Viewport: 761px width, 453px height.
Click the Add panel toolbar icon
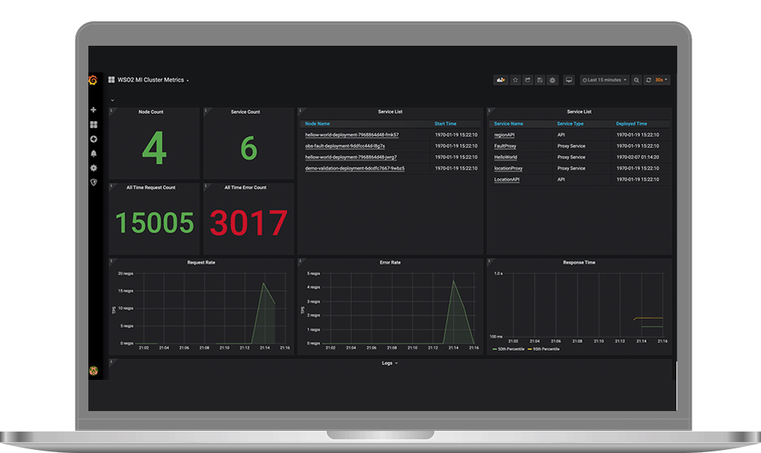[501, 80]
